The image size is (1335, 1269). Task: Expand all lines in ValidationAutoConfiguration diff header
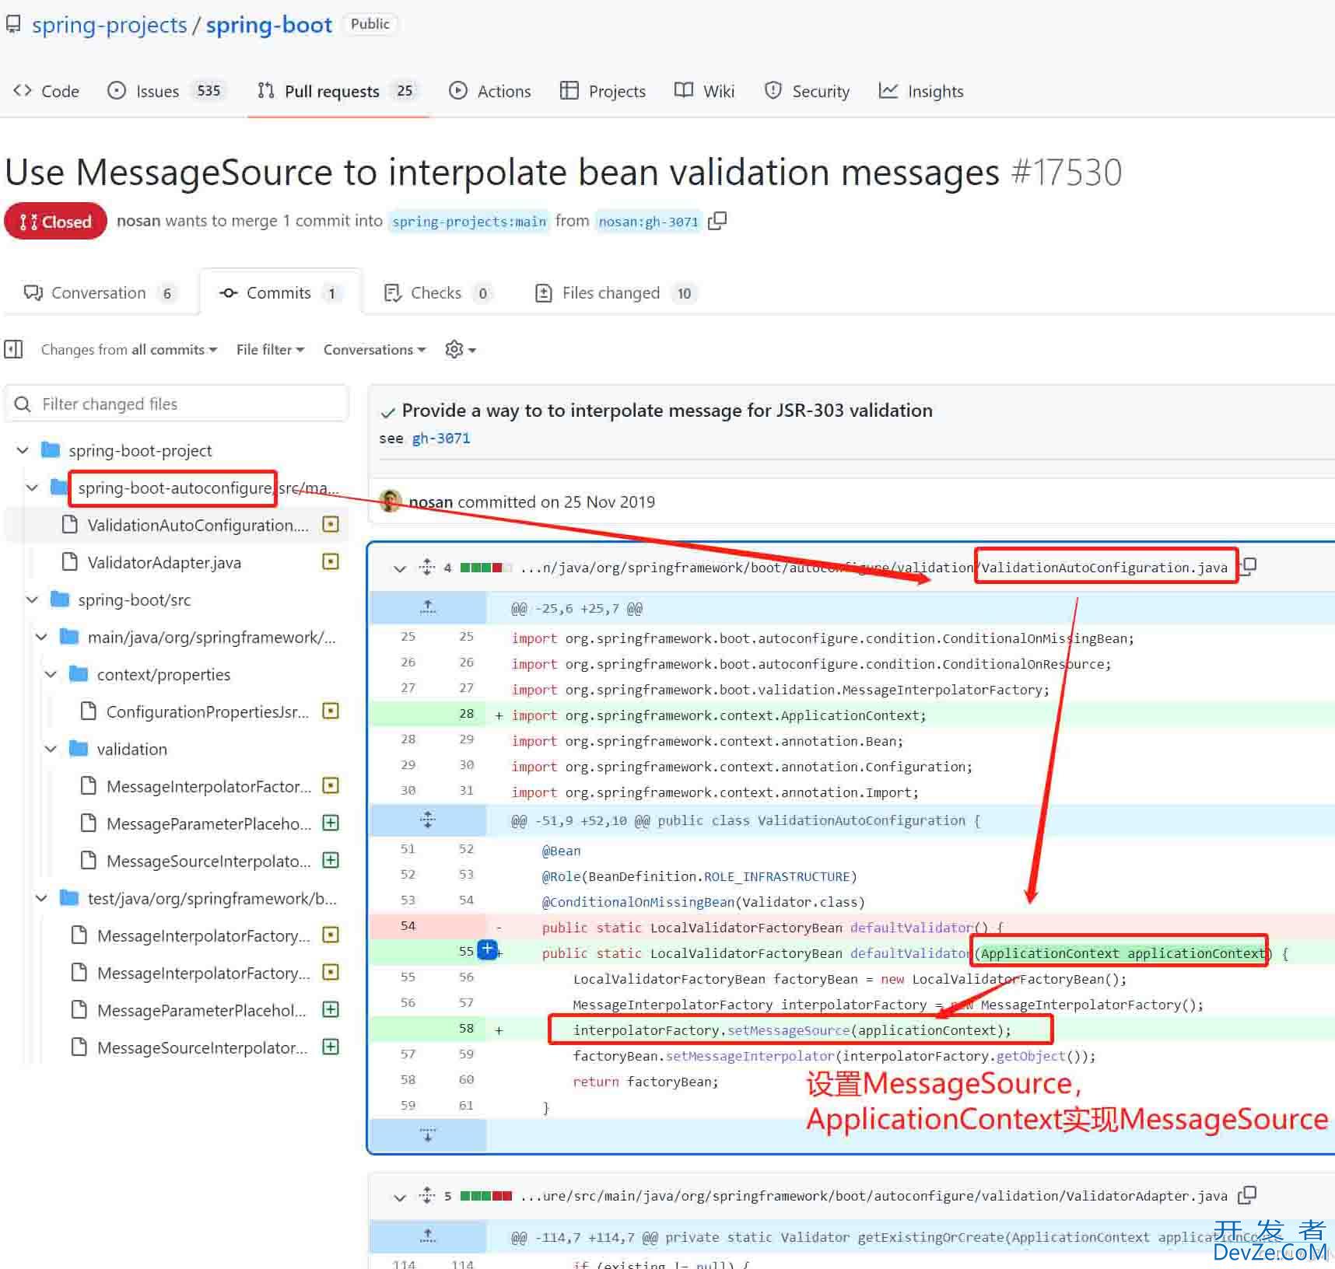pyautogui.click(x=427, y=567)
